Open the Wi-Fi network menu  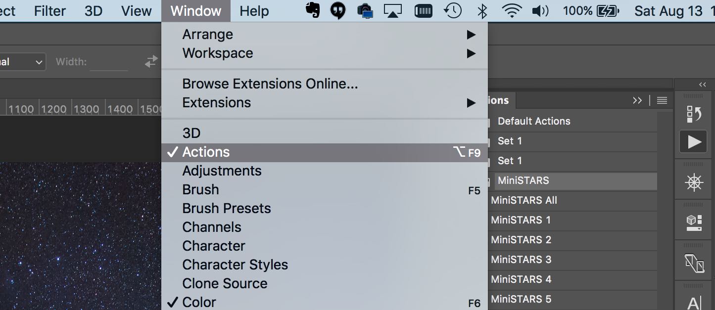point(512,11)
